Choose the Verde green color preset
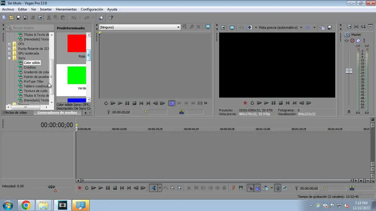Image resolution: width=376 pixels, height=211 pixels. click(x=77, y=75)
